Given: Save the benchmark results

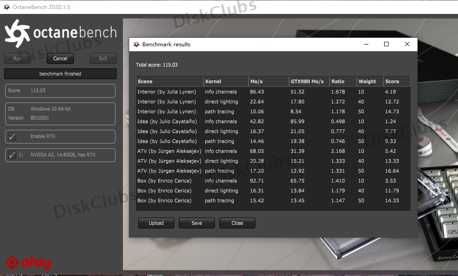Looking at the screenshot, I should (x=196, y=223).
